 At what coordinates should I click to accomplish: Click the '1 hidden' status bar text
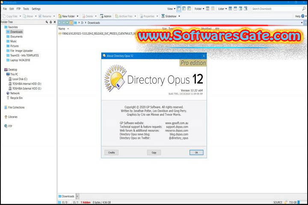86,202
